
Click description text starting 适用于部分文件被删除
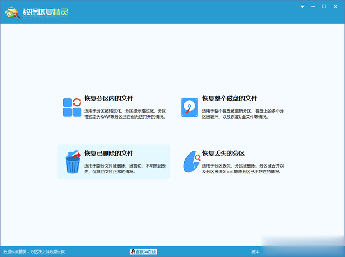point(125,169)
